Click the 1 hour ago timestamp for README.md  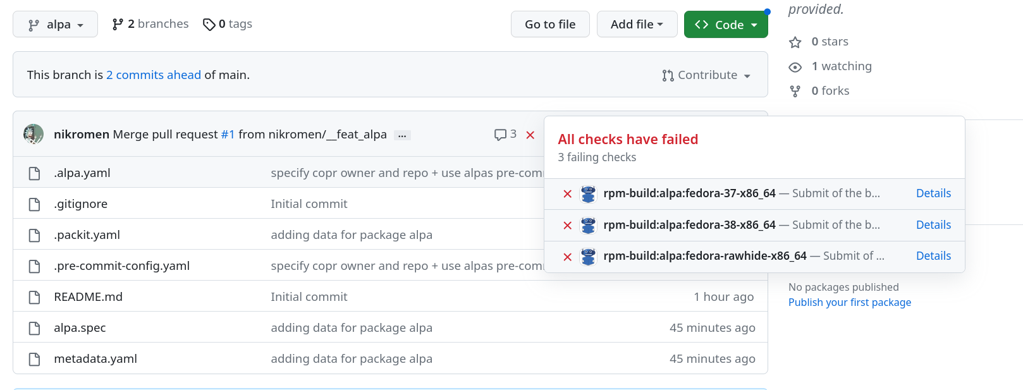[x=724, y=296]
